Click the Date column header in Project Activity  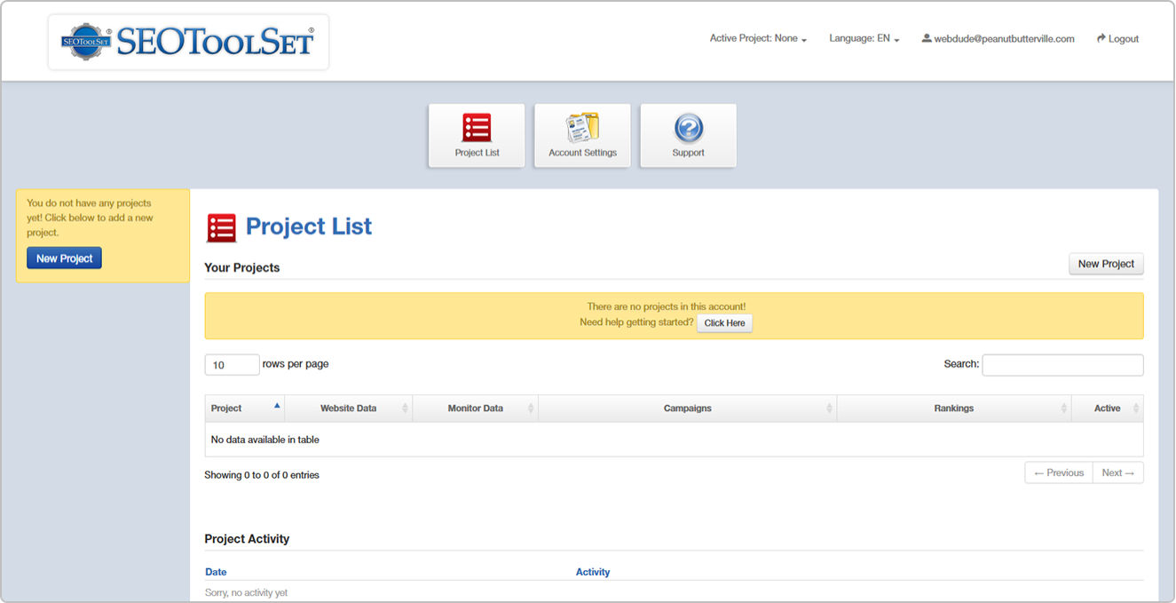(x=216, y=572)
